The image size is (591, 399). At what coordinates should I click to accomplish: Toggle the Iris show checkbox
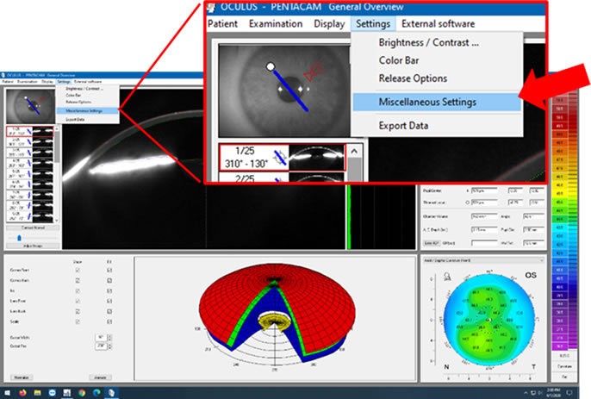tap(78, 290)
